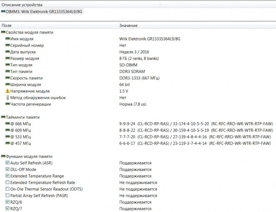The height and width of the screenshot is (212, 276).
Task: Click the icon beside Дата выпуска
Action: tap(8, 52)
